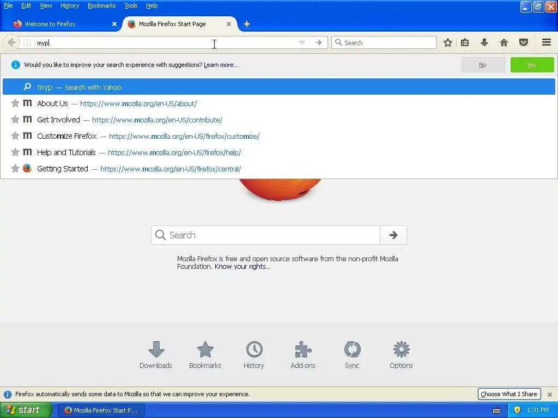Open History from the start page
This screenshot has height=418, width=558.
tap(254, 355)
